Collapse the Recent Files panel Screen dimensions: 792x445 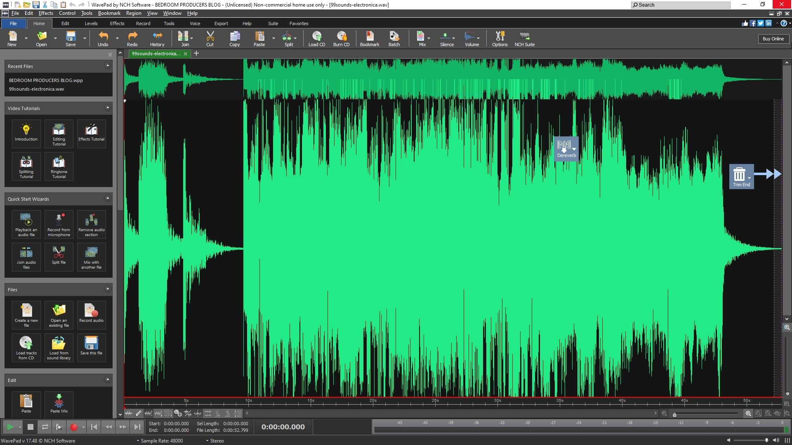coord(108,66)
